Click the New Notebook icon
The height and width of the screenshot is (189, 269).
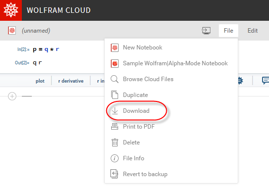pyautogui.click(x=115, y=47)
